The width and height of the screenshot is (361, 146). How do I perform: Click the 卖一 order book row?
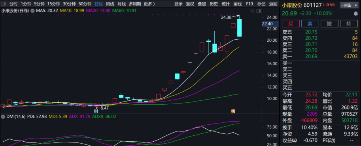[320, 56]
